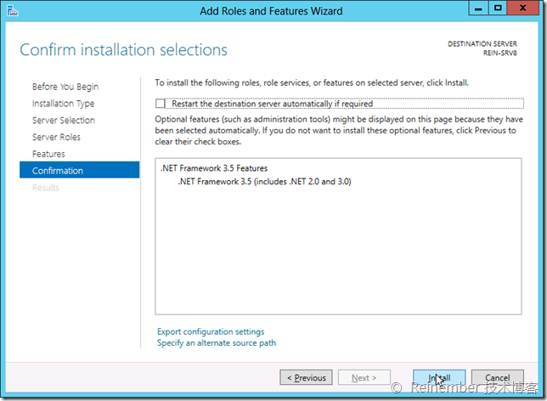Select the .NET 2.0 and 3.0 sub-item
The height and width of the screenshot is (401, 547).
point(264,181)
